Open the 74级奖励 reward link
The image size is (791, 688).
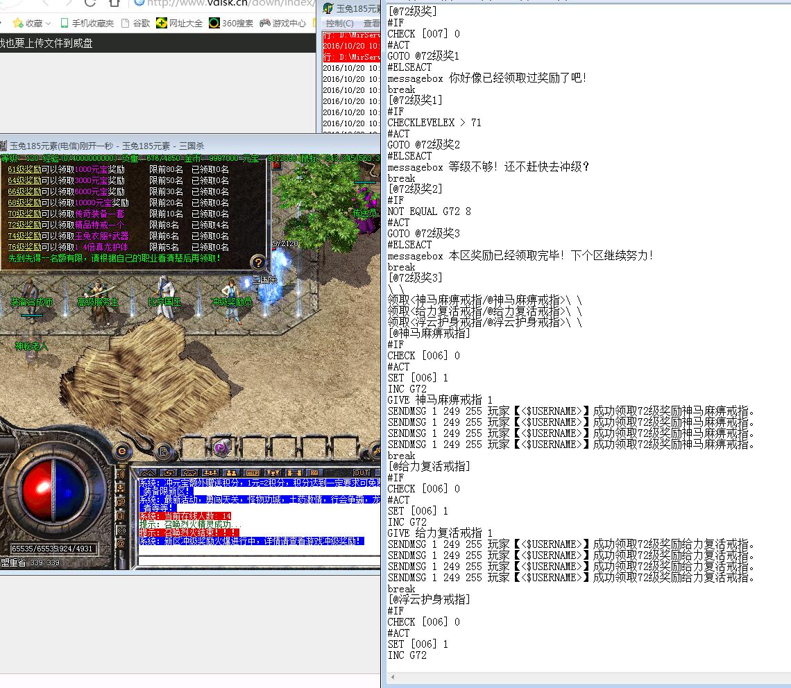[24, 236]
